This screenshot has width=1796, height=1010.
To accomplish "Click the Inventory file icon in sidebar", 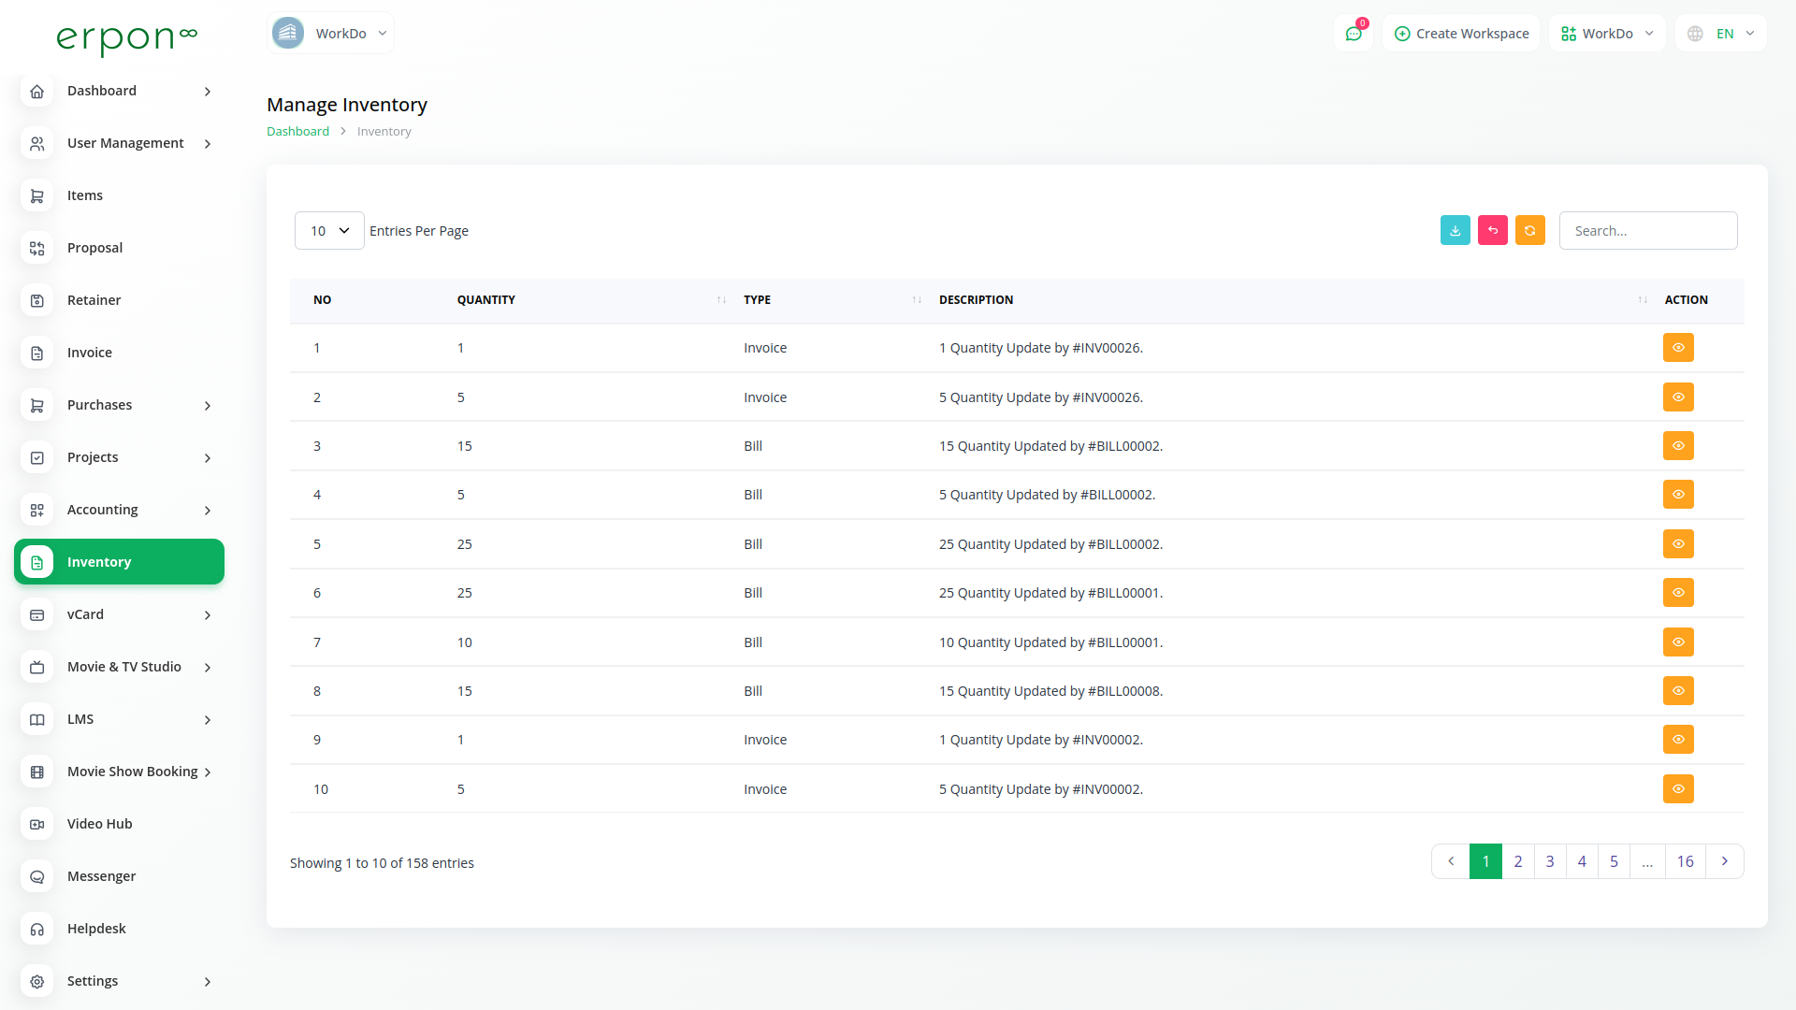I will (x=36, y=562).
